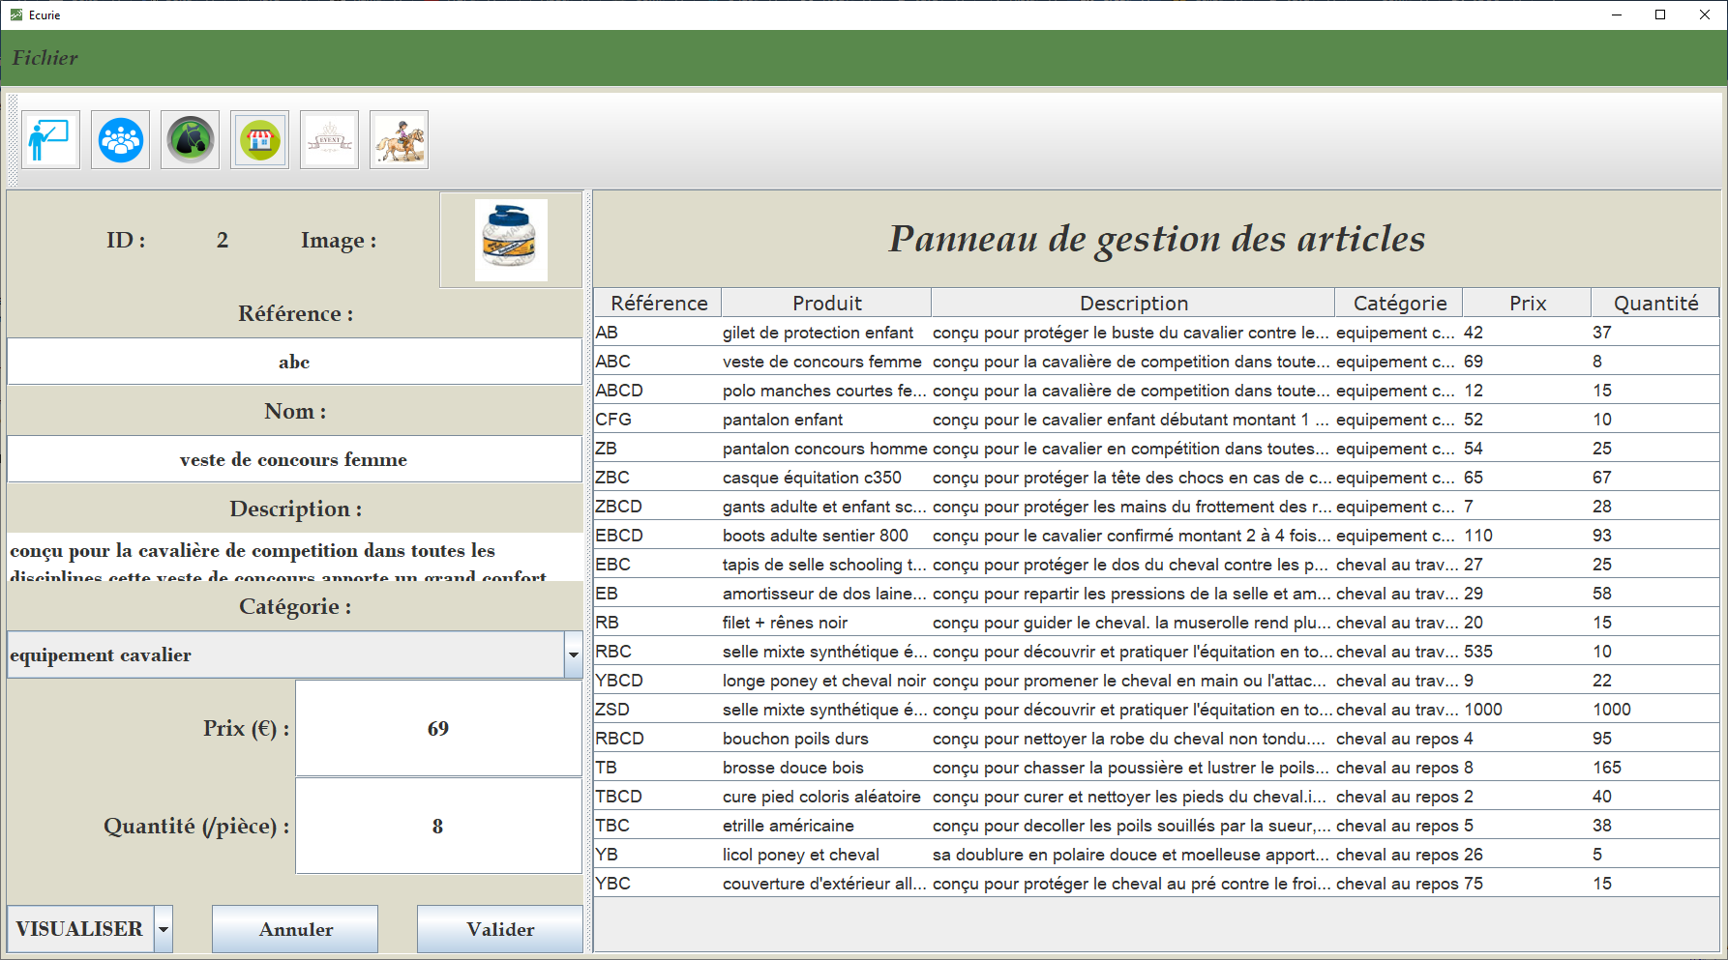1728x960 pixels.
Task: Expand the Catégorie dropdown arrow
Action: pyautogui.click(x=573, y=655)
